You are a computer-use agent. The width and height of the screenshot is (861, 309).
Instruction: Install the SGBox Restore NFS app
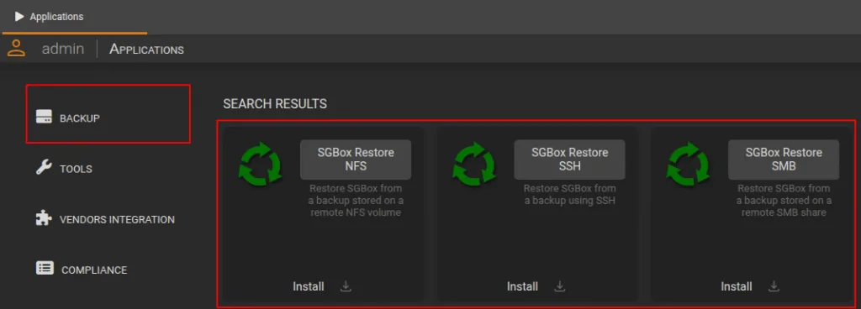tap(309, 286)
